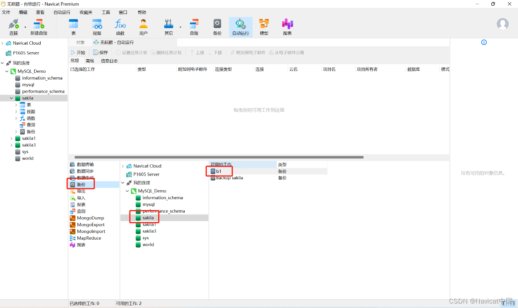
Task: Click the 删除任务计划 button
Action: (x=166, y=53)
